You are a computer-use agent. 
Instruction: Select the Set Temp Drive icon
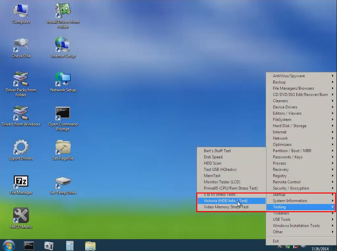(x=63, y=186)
